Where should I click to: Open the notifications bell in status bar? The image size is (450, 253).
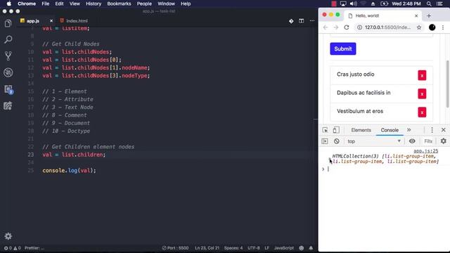[311, 248]
